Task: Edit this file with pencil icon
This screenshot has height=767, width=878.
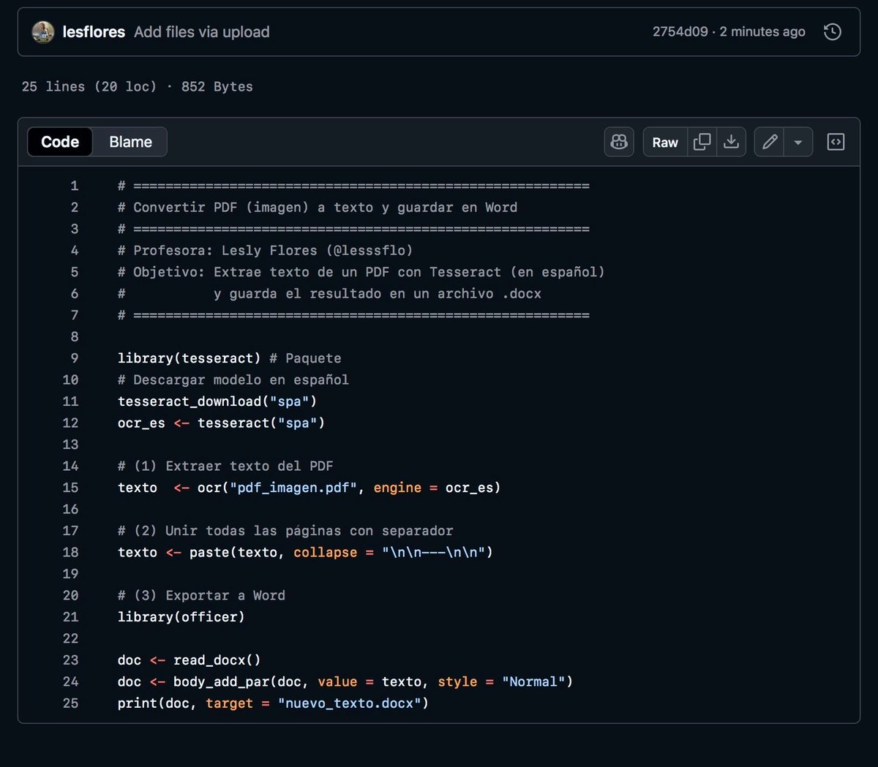Action: pyautogui.click(x=769, y=142)
